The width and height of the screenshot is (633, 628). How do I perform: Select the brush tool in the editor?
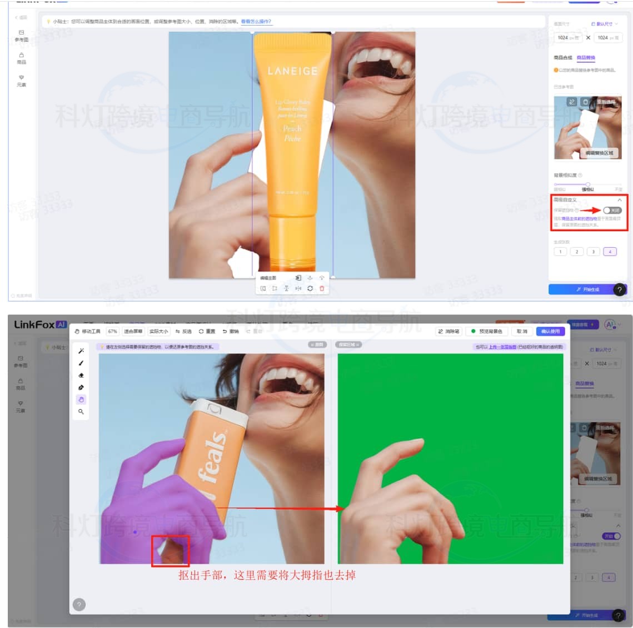pyautogui.click(x=81, y=363)
